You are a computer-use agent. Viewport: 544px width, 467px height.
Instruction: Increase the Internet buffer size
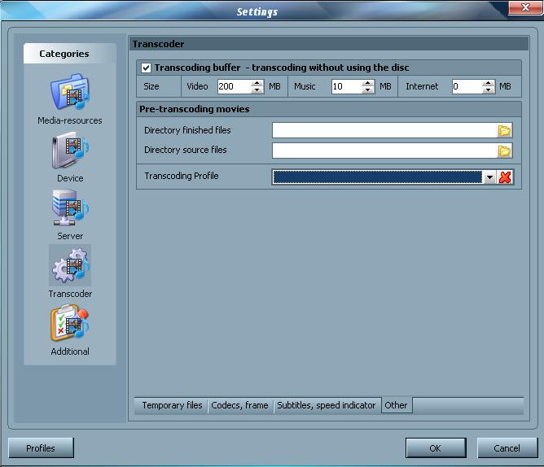(x=488, y=83)
